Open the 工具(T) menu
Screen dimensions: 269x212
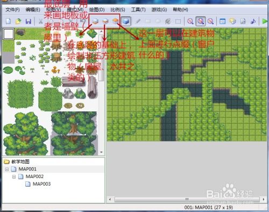click(138, 10)
